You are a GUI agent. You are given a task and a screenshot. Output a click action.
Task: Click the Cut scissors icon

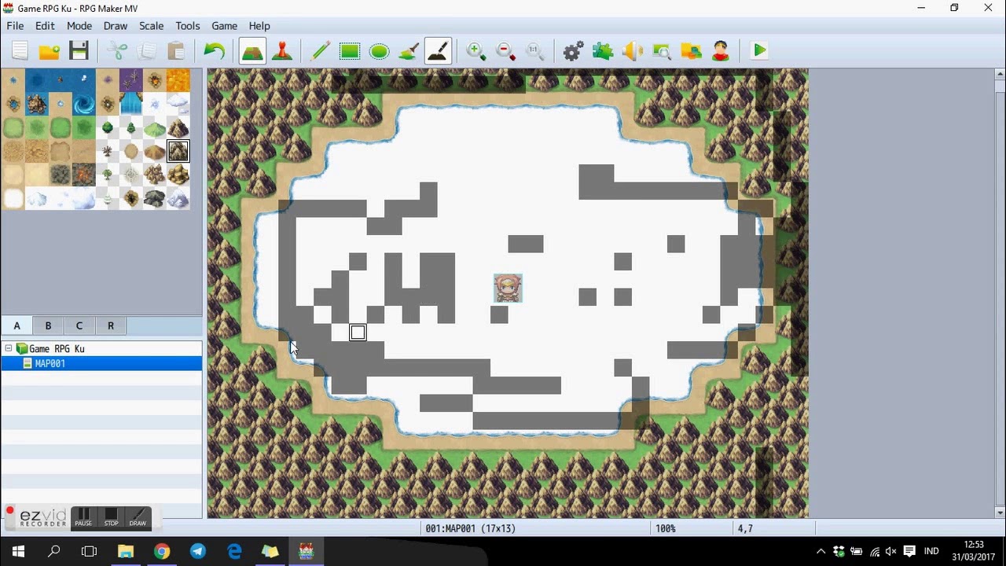(117, 51)
